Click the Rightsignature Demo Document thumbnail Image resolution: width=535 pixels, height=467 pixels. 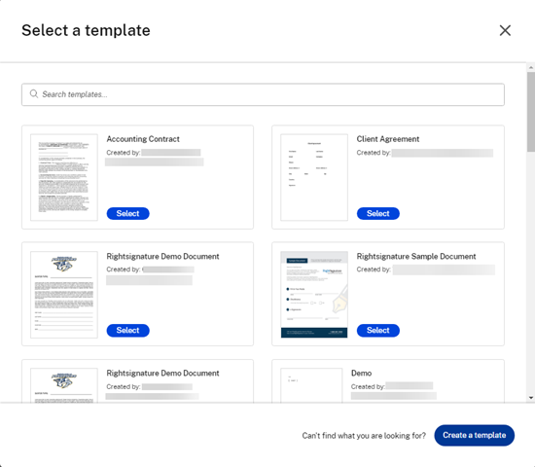[x=64, y=295]
